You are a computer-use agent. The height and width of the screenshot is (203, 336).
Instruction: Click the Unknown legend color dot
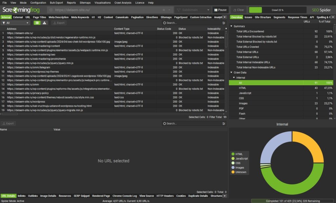(x=233, y=172)
